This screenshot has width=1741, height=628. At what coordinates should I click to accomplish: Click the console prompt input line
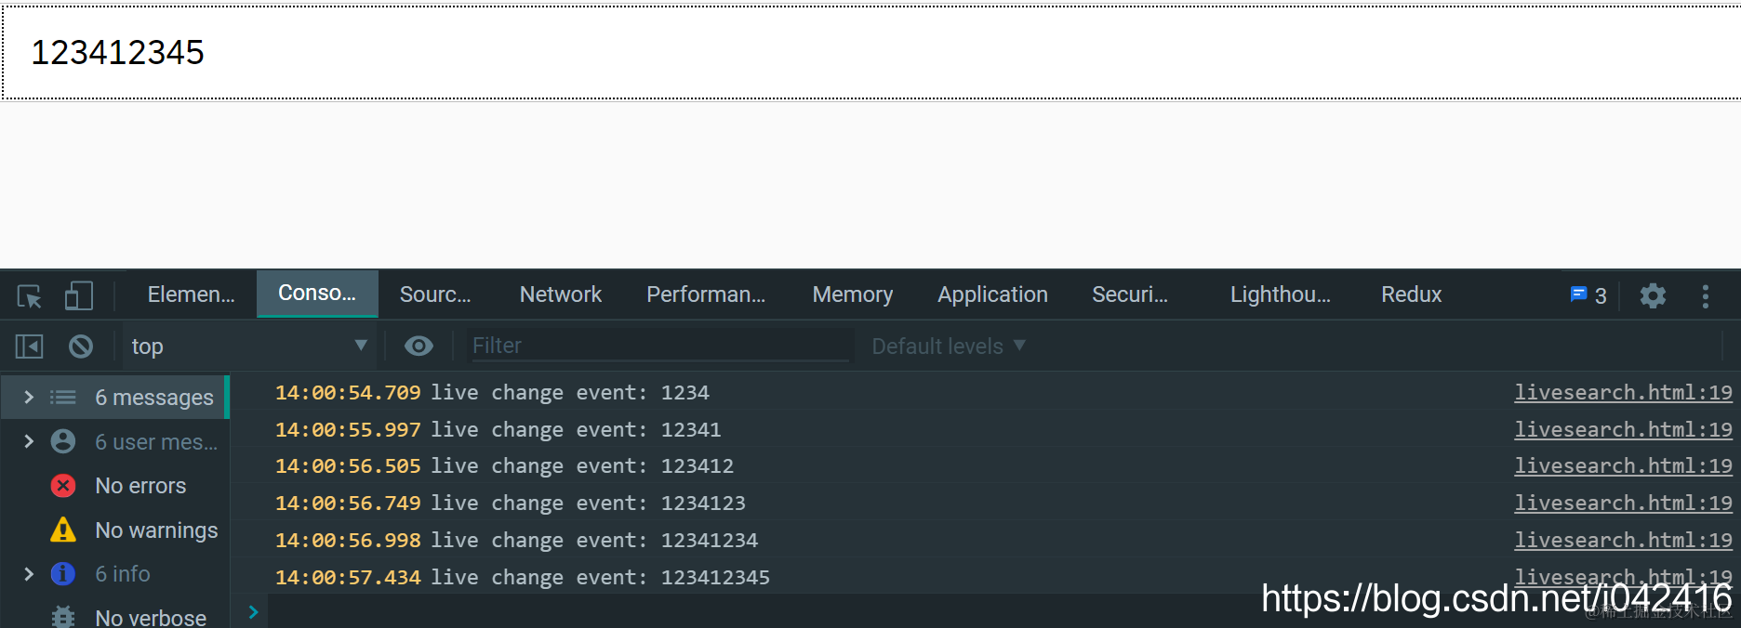click(x=1003, y=612)
